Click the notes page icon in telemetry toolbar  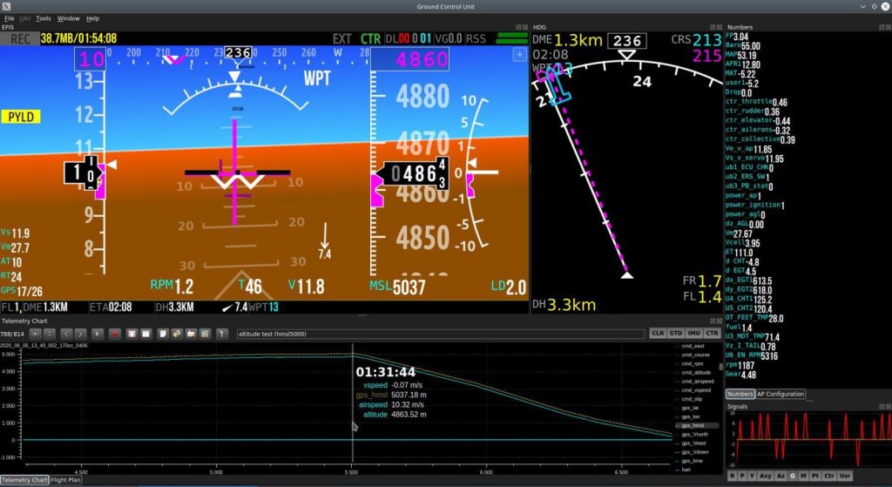click(x=163, y=334)
